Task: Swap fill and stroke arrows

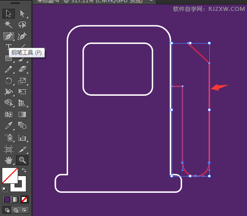Action: pyautogui.click(x=24, y=170)
